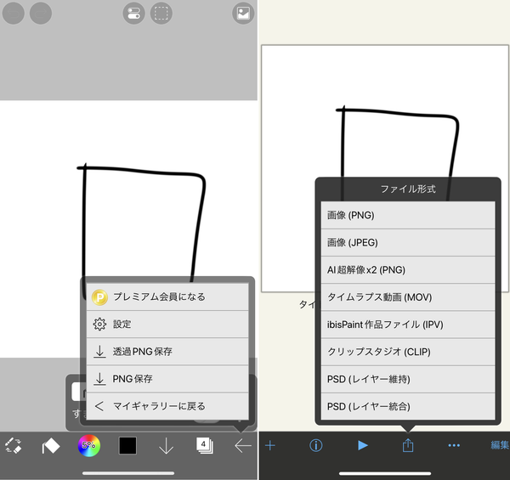Open the stabilizer settings toggle icon
510x480 pixels.
click(x=133, y=14)
